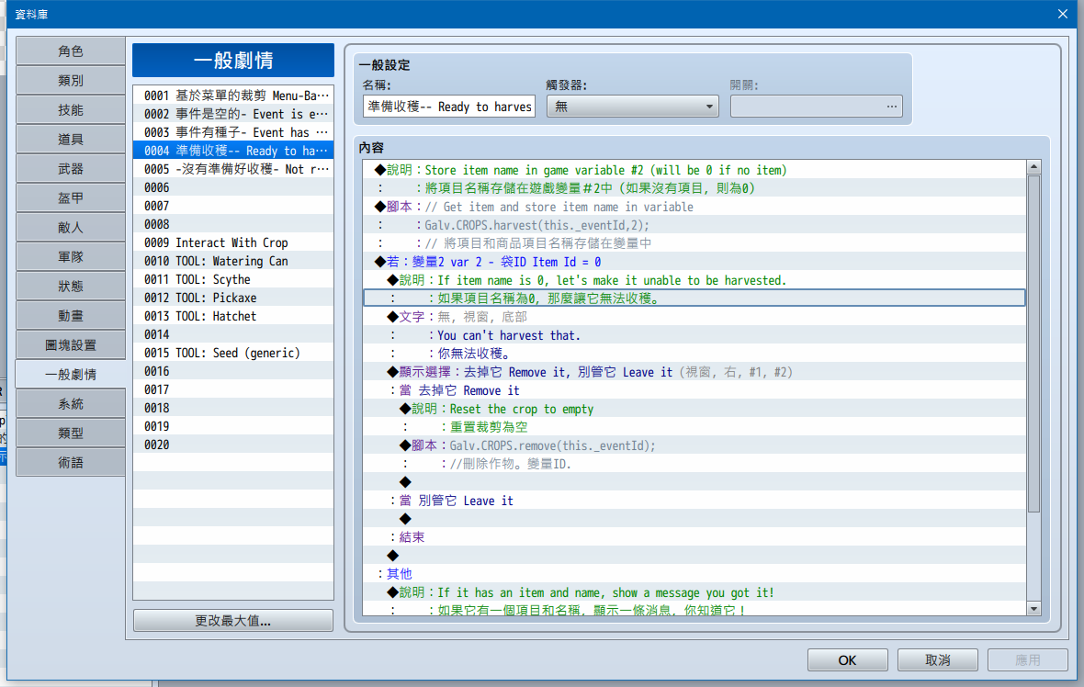Viewport: 1084px width, 687px height.
Task: Select common event 0002 Event is e
Action: [233, 114]
